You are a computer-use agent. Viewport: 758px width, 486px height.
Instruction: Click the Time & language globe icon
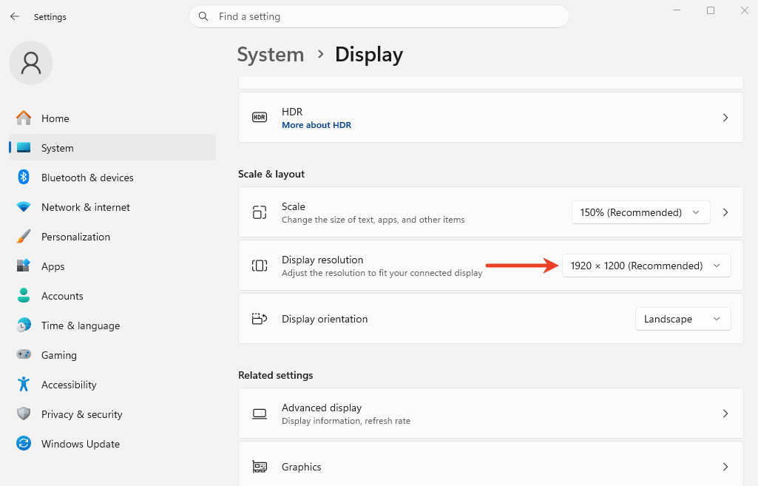click(24, 325)
